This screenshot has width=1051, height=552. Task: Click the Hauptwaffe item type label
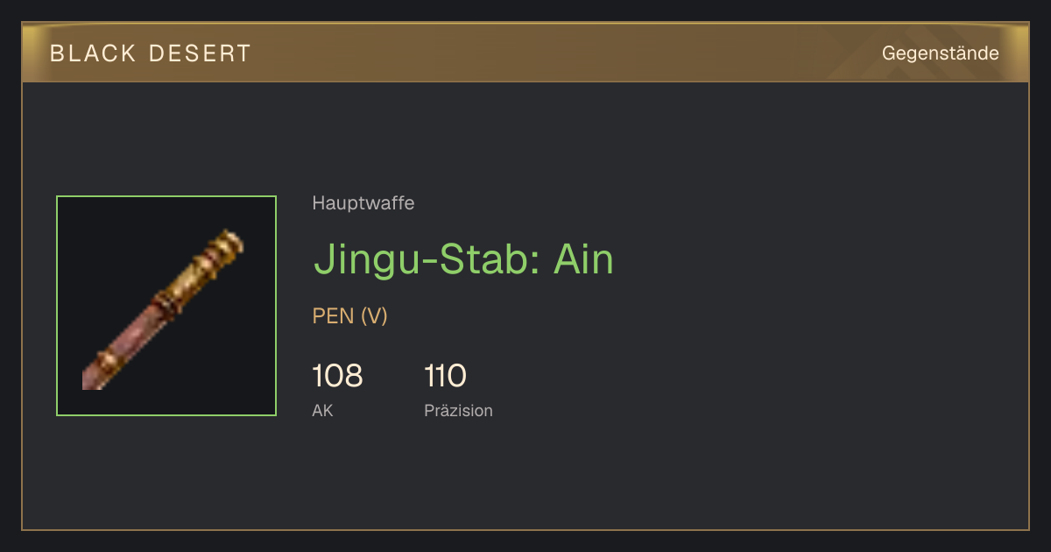[x=363, y=203]
